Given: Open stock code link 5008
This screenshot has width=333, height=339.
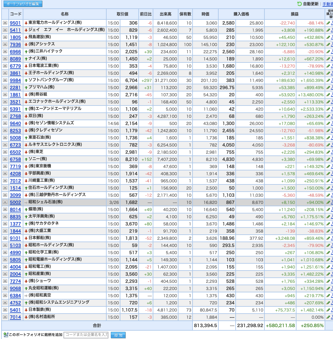Looking at the screenshot, I should 15,138.
